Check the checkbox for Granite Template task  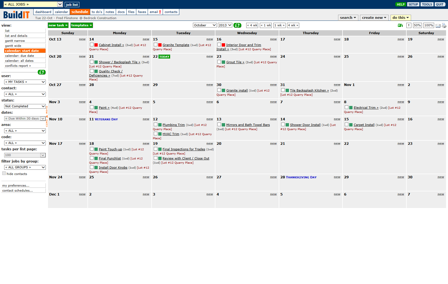click(x=155, y=45)
